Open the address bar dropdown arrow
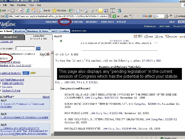The height and width of the screenshot is (139, 185). [109, 16]
